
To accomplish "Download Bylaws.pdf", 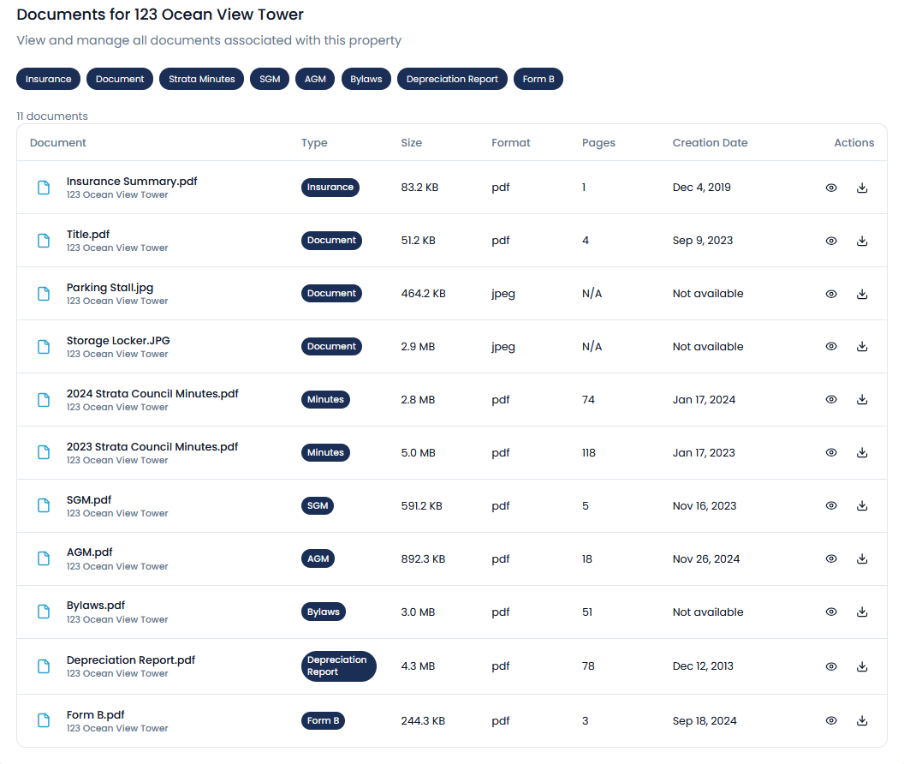I will pos(862,612).
